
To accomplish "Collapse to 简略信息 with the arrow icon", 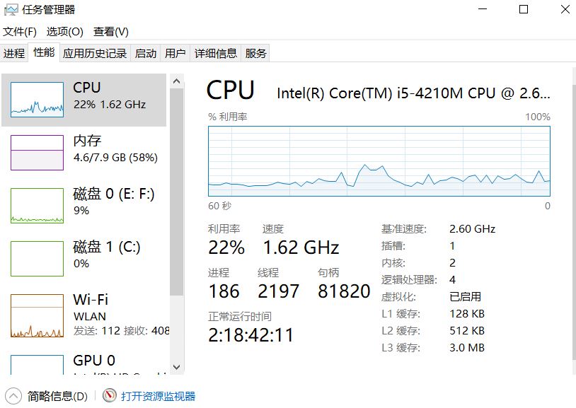I will click(13, 396).
